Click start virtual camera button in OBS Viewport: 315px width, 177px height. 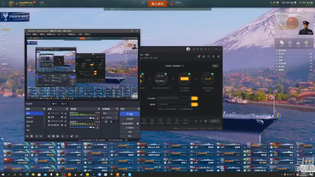click(x=128, y=124)
